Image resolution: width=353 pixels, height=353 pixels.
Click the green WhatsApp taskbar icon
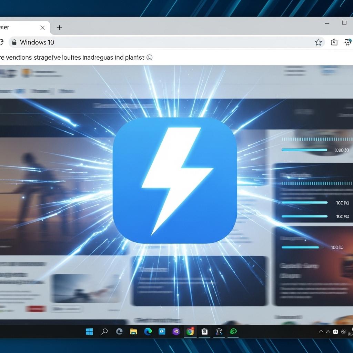click(233, 332)
